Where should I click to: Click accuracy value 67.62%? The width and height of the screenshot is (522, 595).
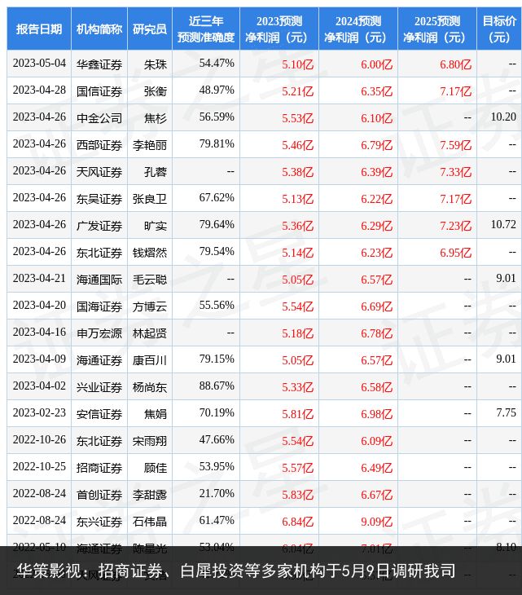click(x=217, y=198)
